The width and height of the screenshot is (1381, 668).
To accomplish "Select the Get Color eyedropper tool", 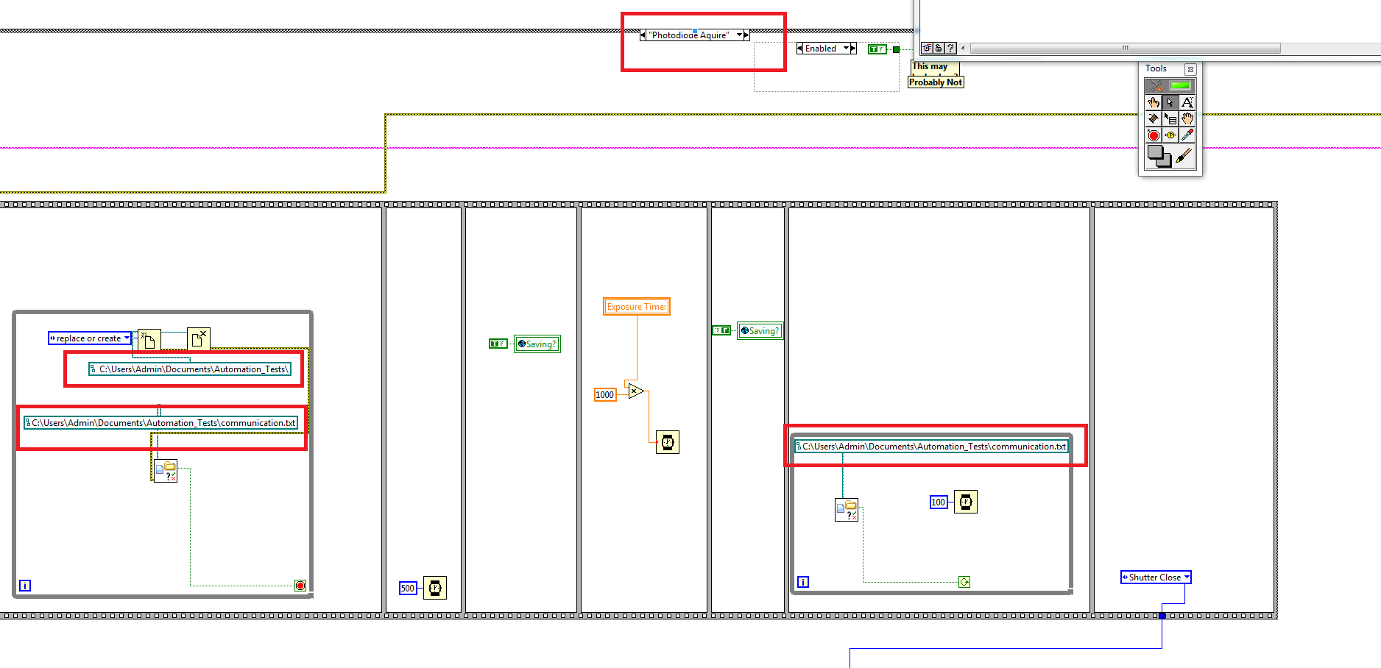I will point(1187,135).
